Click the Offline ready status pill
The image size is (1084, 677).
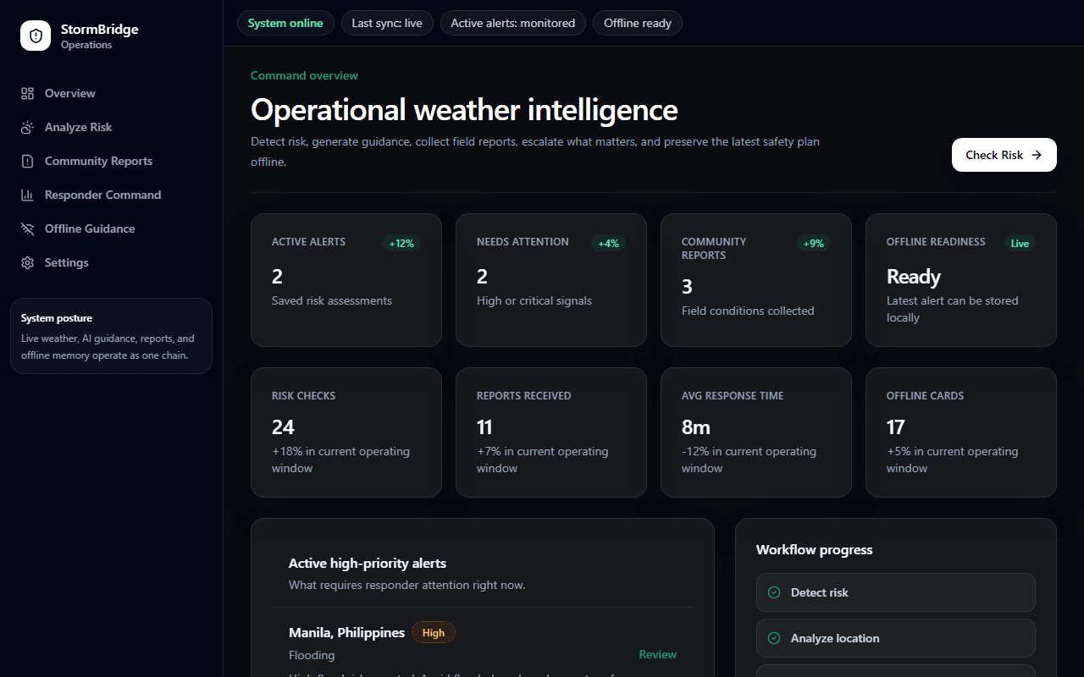point(638,23)
